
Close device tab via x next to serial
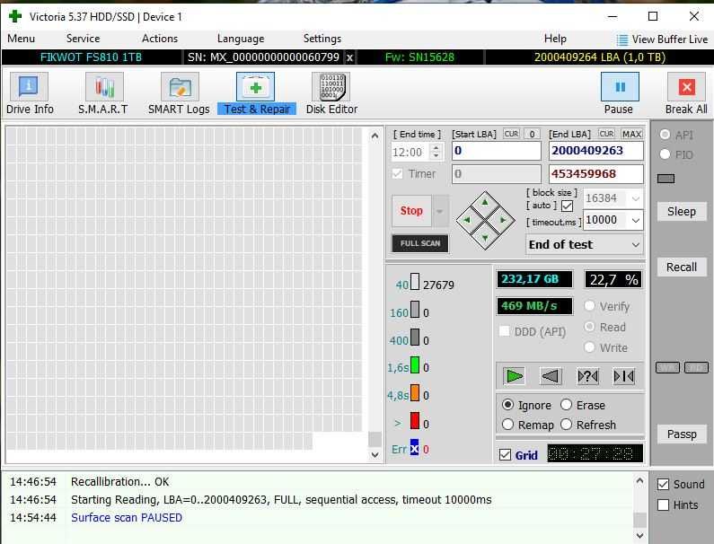click(349, 57)
